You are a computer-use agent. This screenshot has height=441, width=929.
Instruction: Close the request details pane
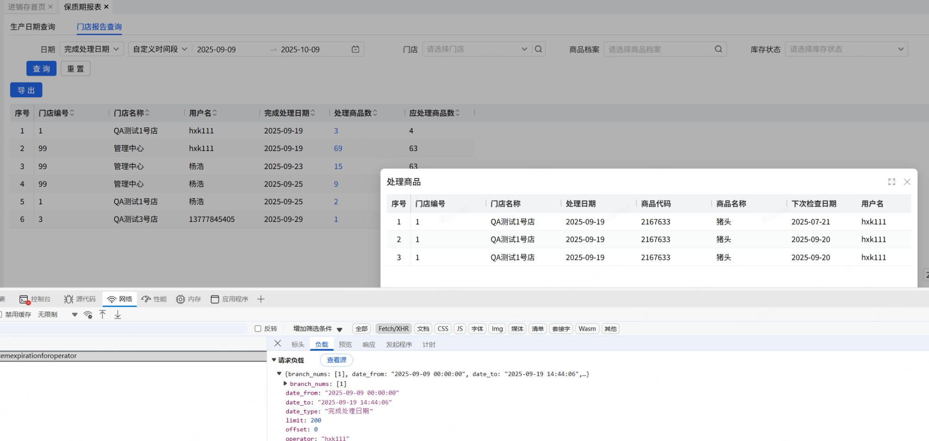tap(278, 343)
